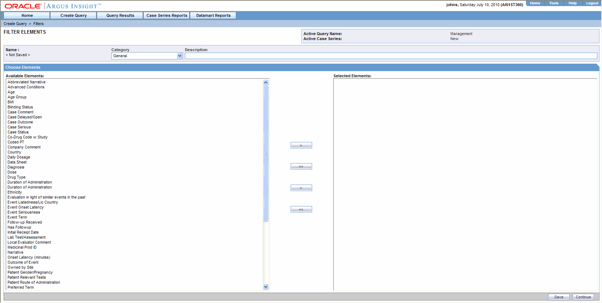Select Data Sheet element
602x303 pixels.
17,162
